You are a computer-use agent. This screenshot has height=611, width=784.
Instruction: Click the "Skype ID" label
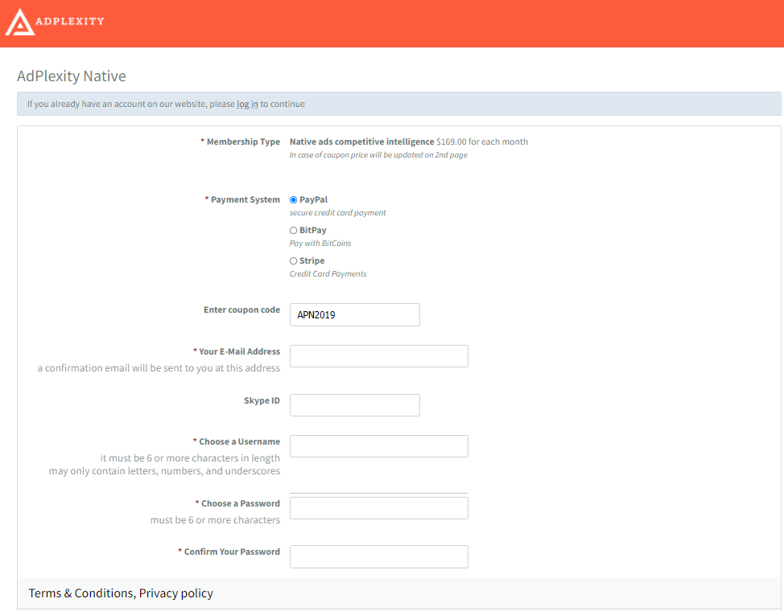[x=262, y=400]
